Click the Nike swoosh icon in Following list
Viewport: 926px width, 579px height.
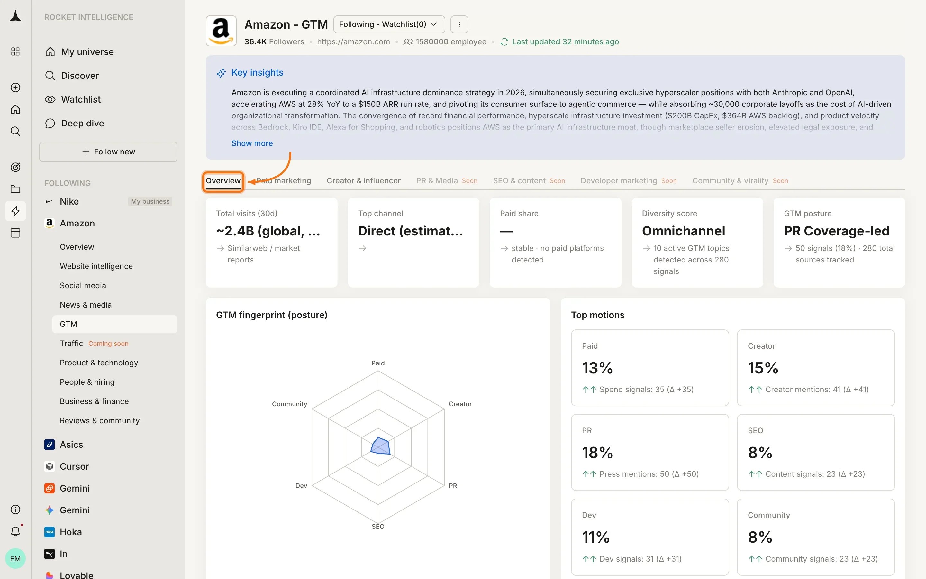[49, 201]
